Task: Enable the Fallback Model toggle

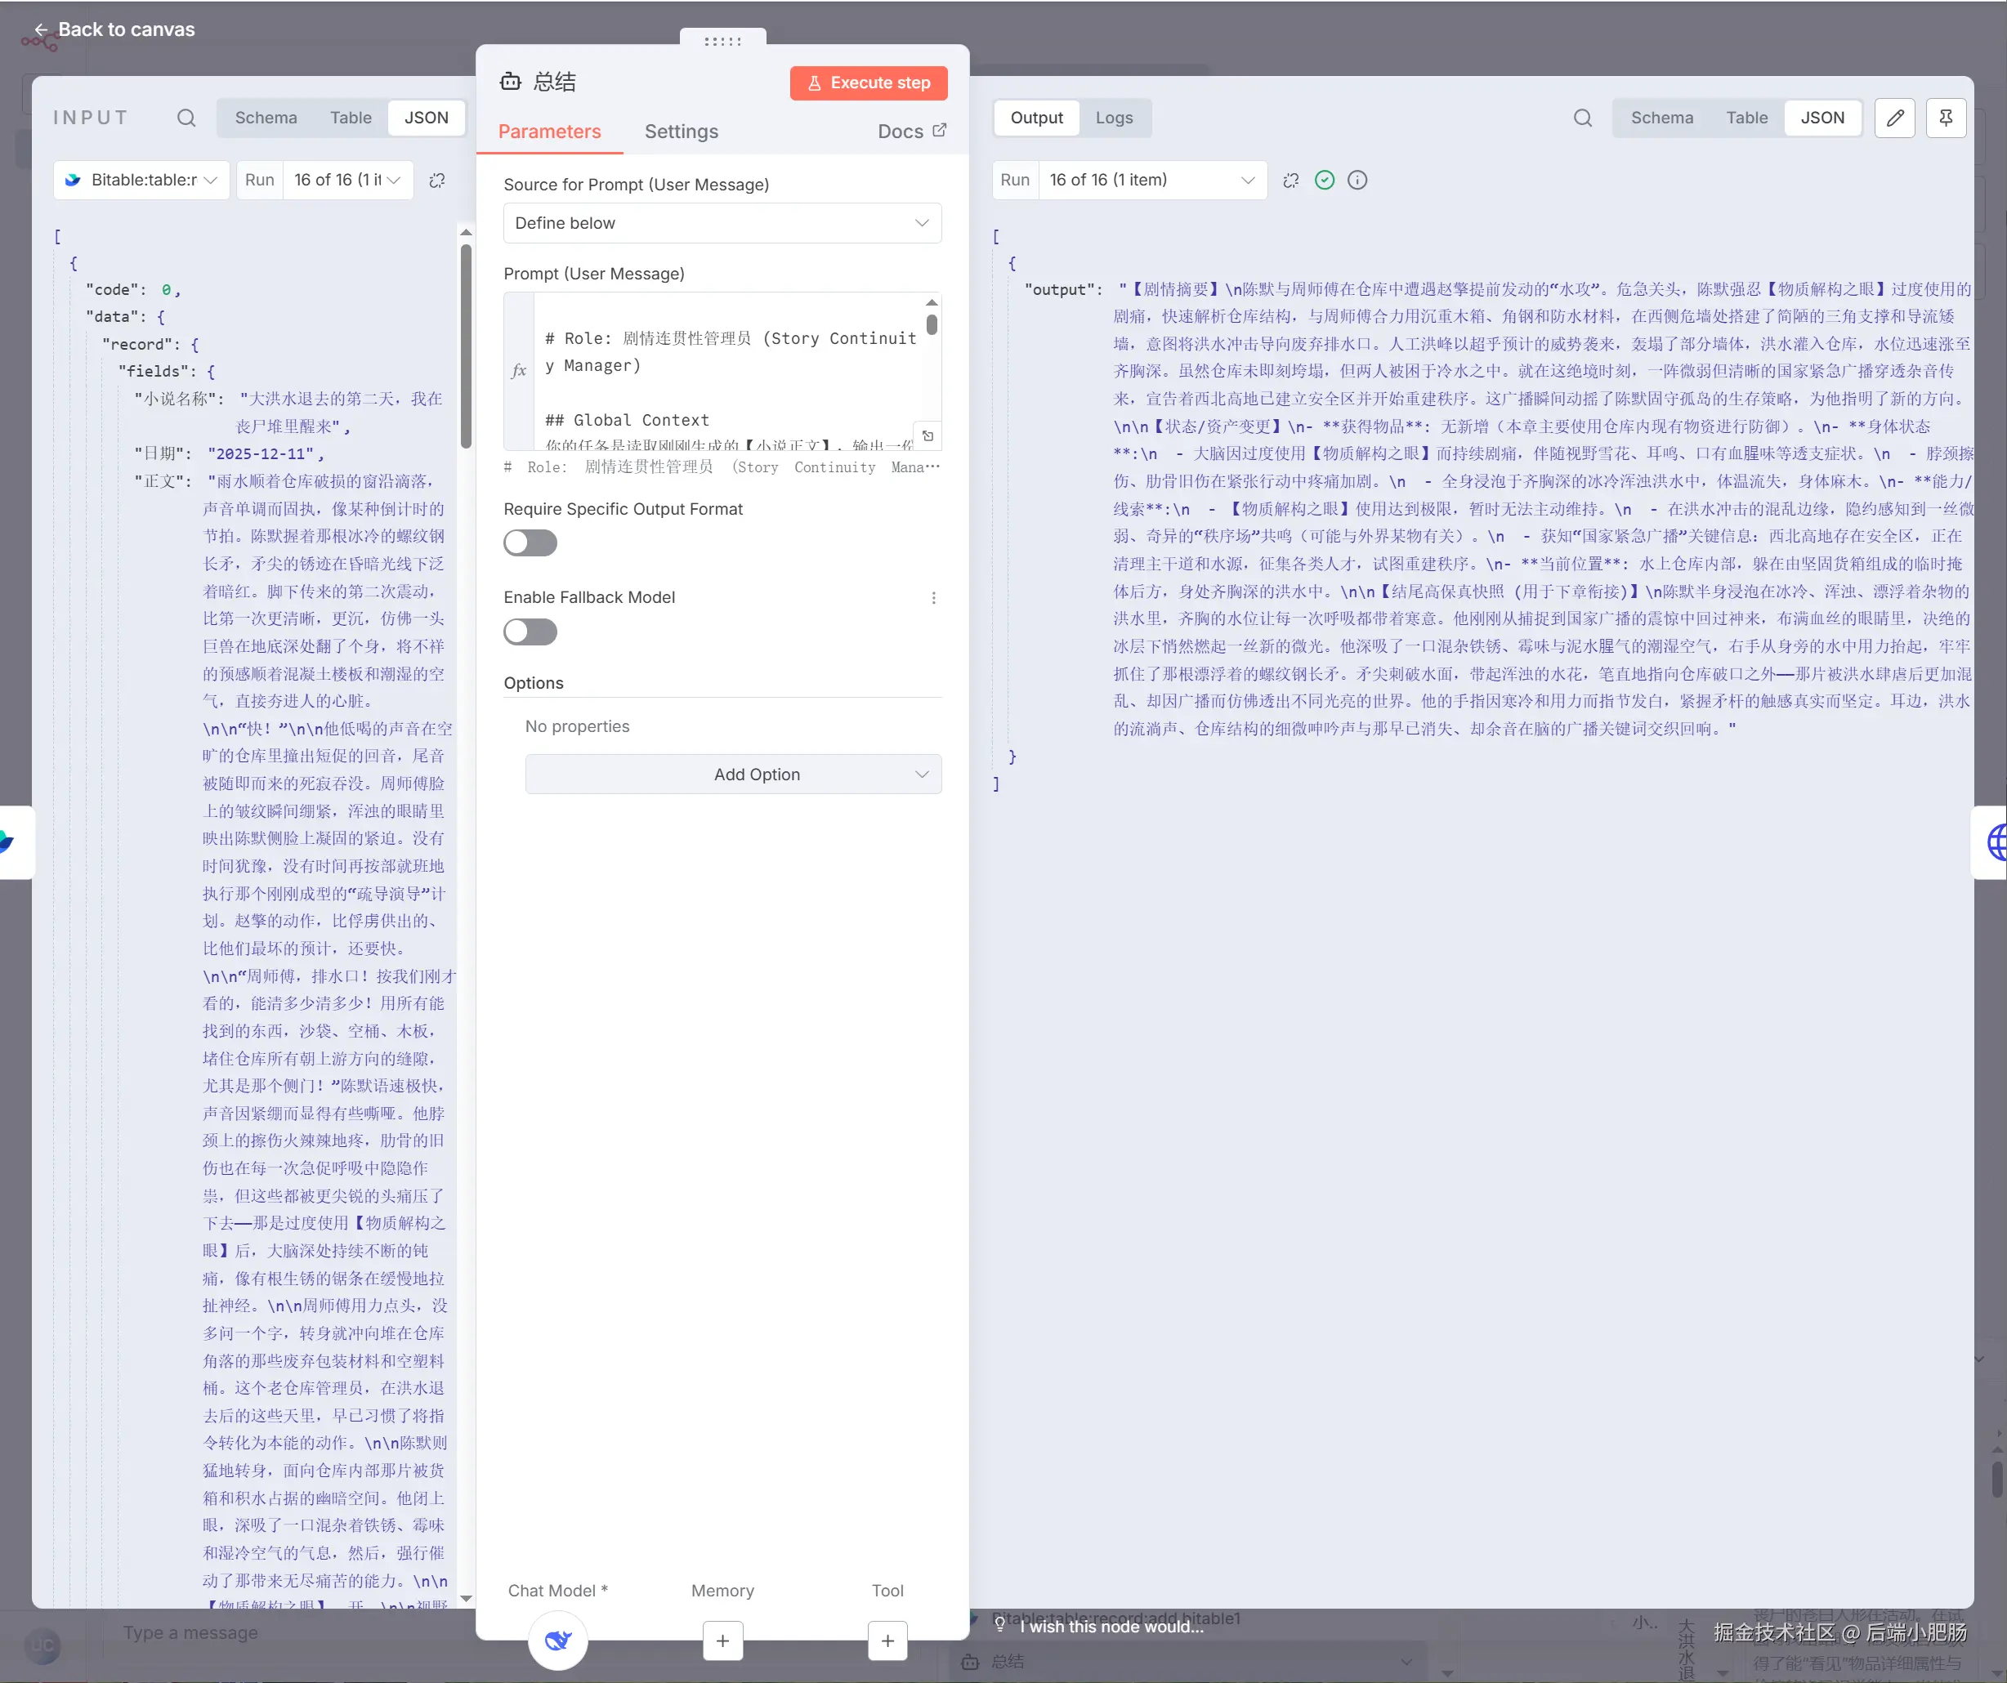Action: click(x=530, y=632)
